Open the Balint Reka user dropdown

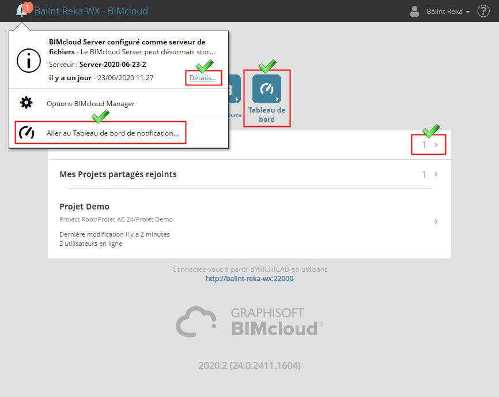(448, 12)
